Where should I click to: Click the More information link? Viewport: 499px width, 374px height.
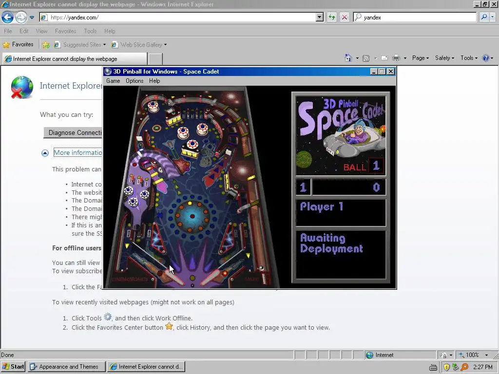click(x=77, y=152)
